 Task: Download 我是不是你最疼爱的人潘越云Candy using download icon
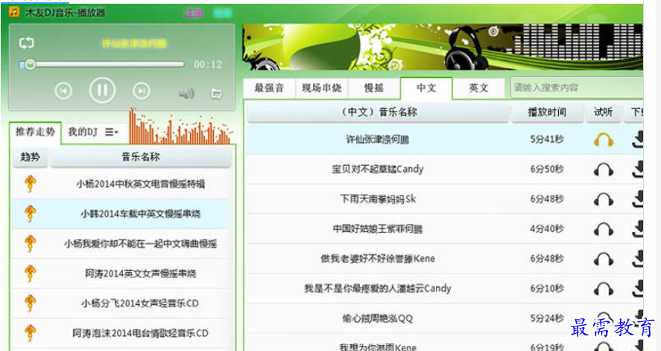pyautogui.click(x=638, y=289)
